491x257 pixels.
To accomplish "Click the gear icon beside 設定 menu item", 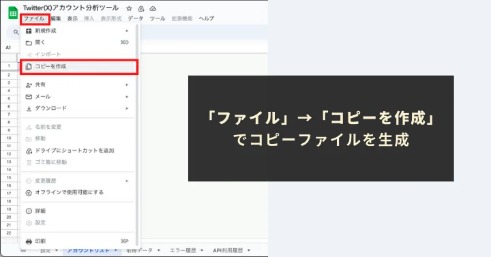I will point(29,223).
